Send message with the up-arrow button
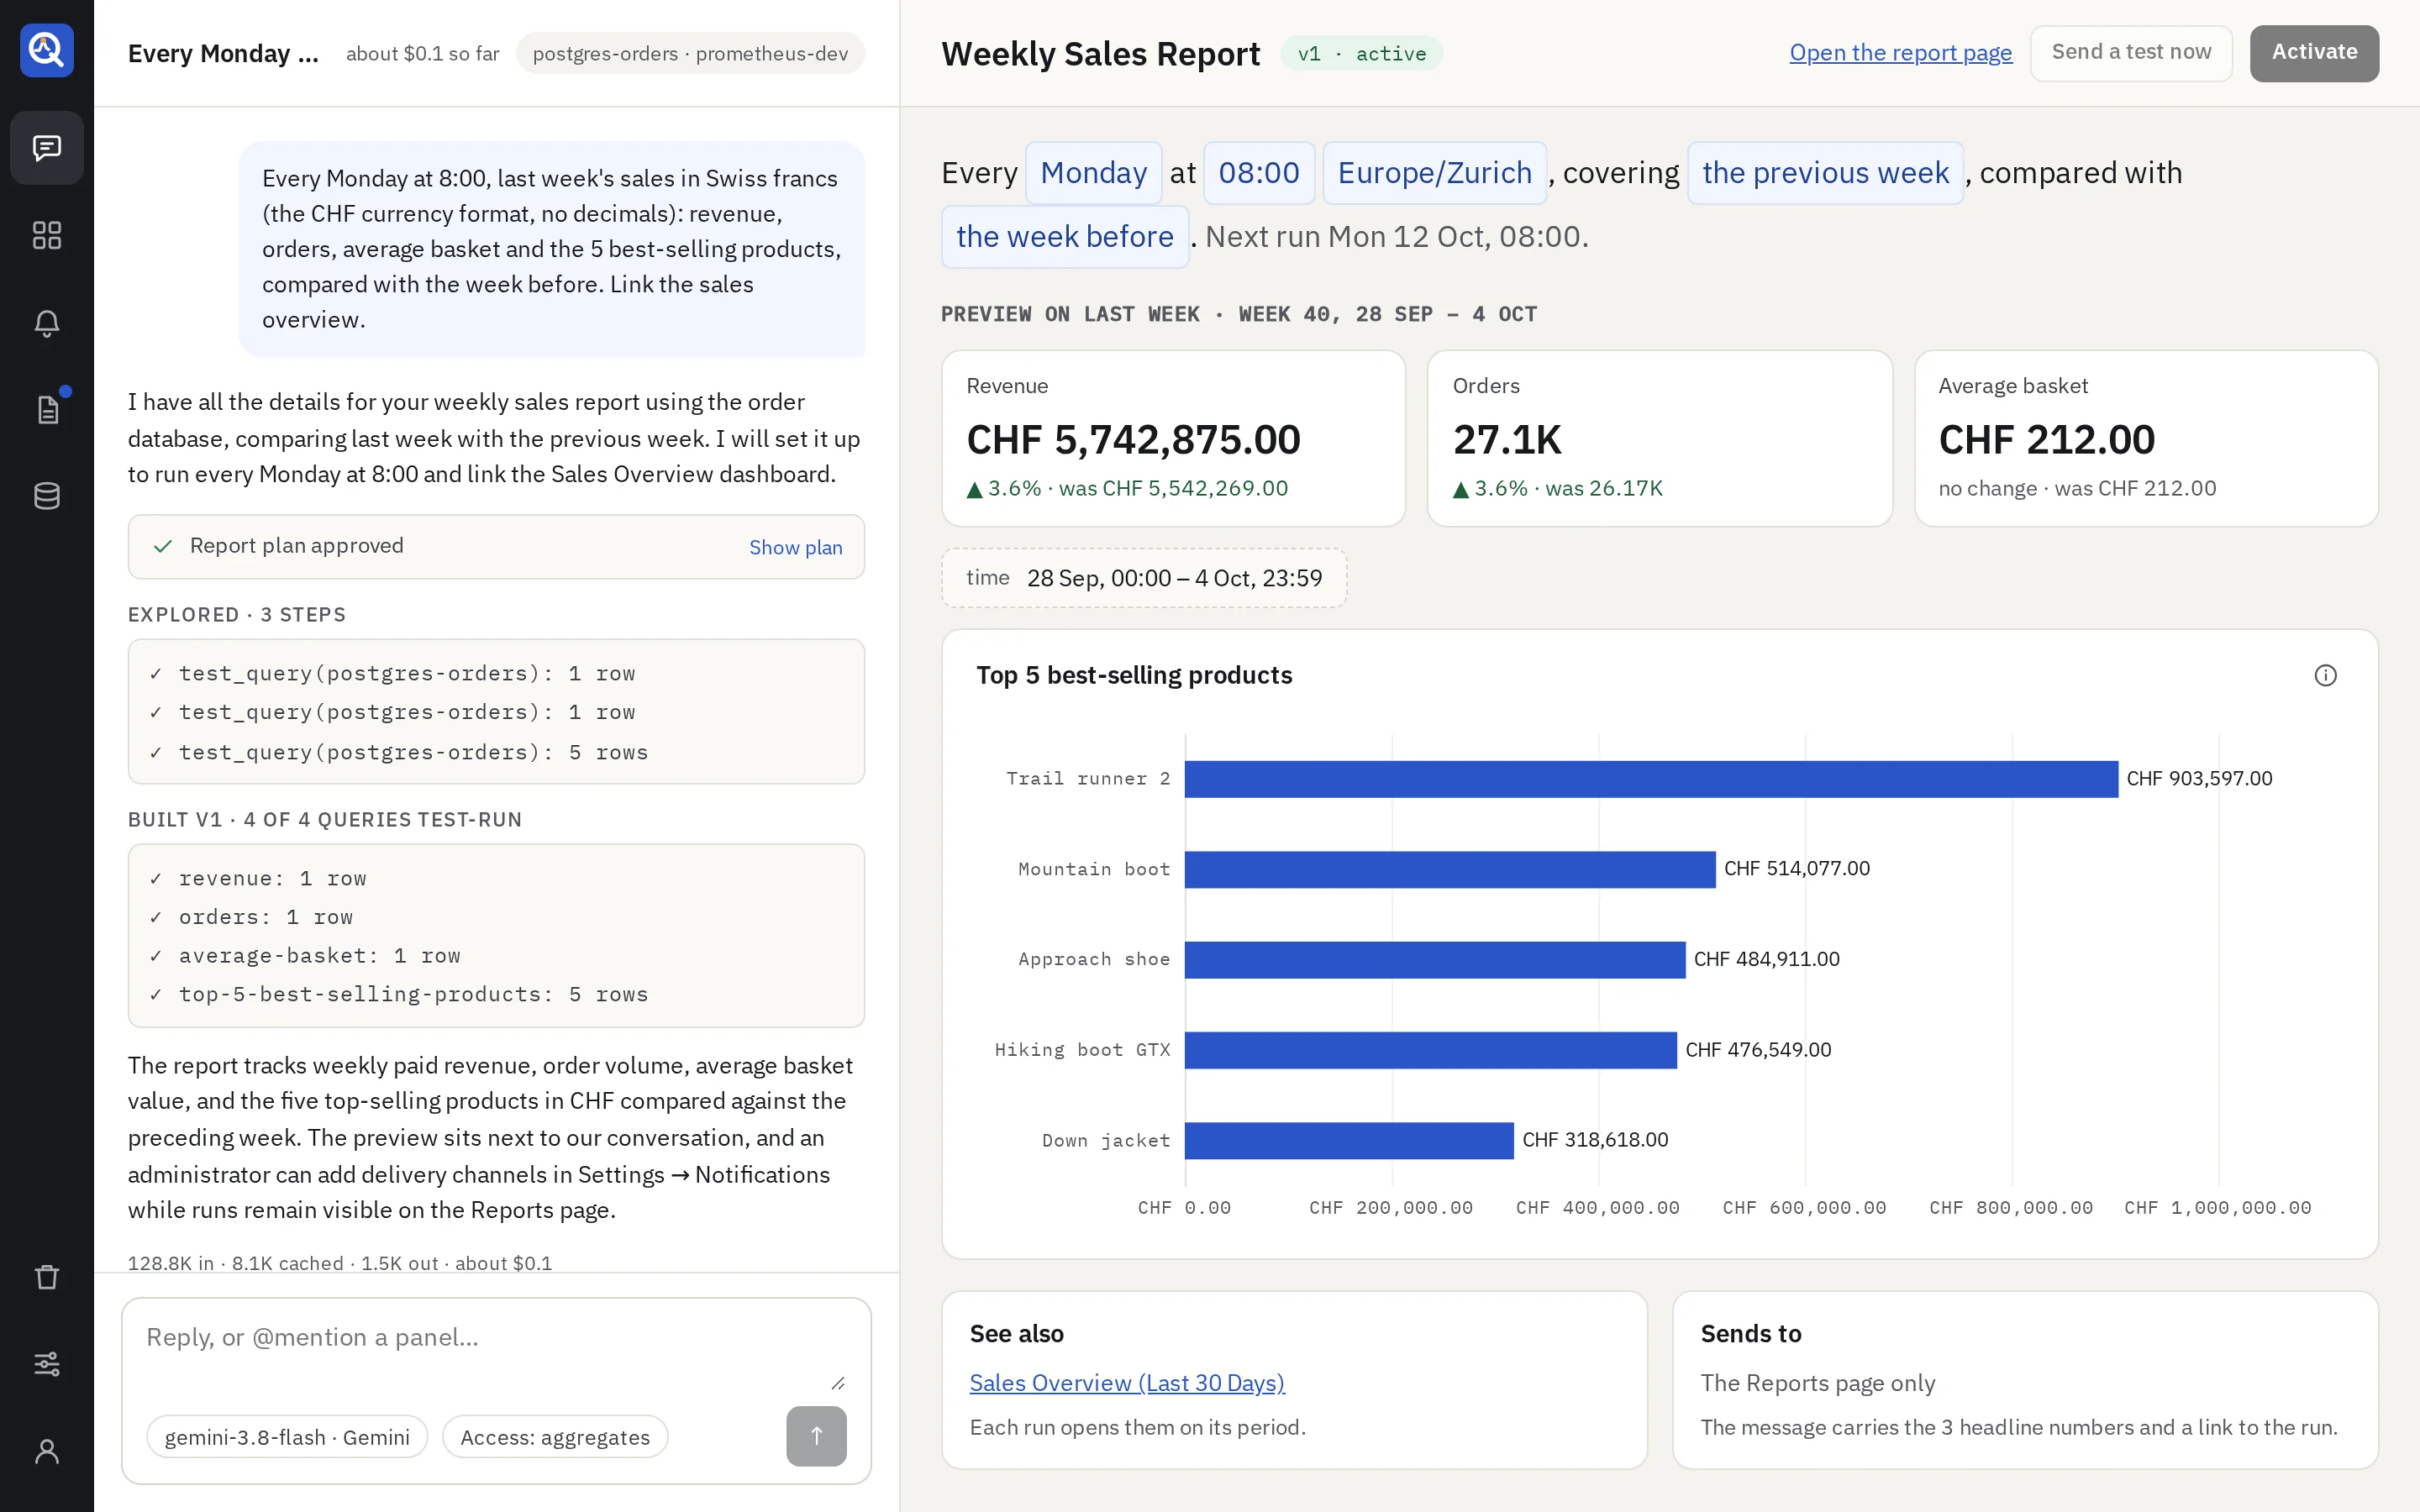 [816, 1436]
